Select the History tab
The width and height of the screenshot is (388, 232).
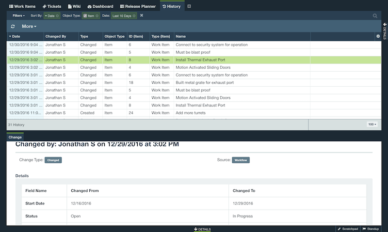pyautogui.click(x=172, y=6)
